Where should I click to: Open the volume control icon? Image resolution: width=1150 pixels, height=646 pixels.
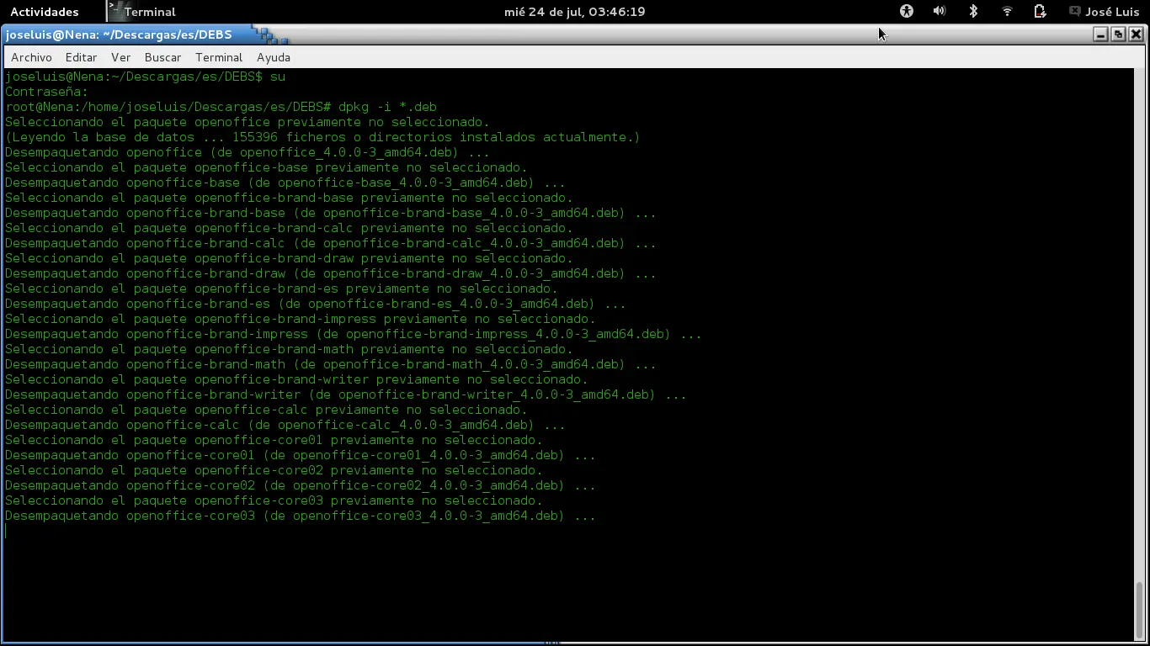[x=940, y=11]
